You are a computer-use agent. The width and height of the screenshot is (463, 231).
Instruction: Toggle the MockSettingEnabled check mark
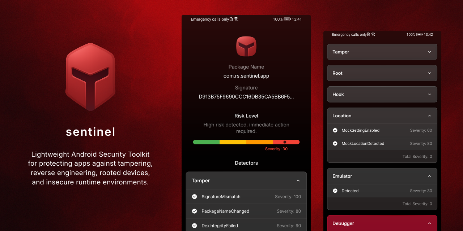335,130
